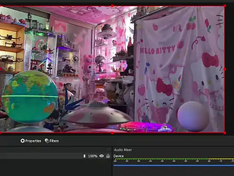The width and height of the screenshot is (234, 176).
Task: Click the yellow section of level meter
Action: tap(221, 159)
